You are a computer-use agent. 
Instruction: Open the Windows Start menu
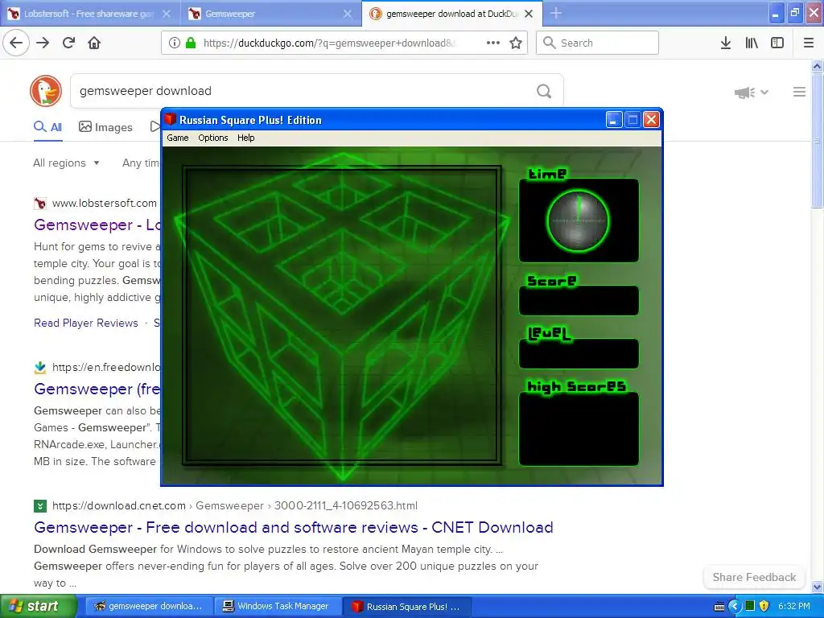tap(38, 606)
